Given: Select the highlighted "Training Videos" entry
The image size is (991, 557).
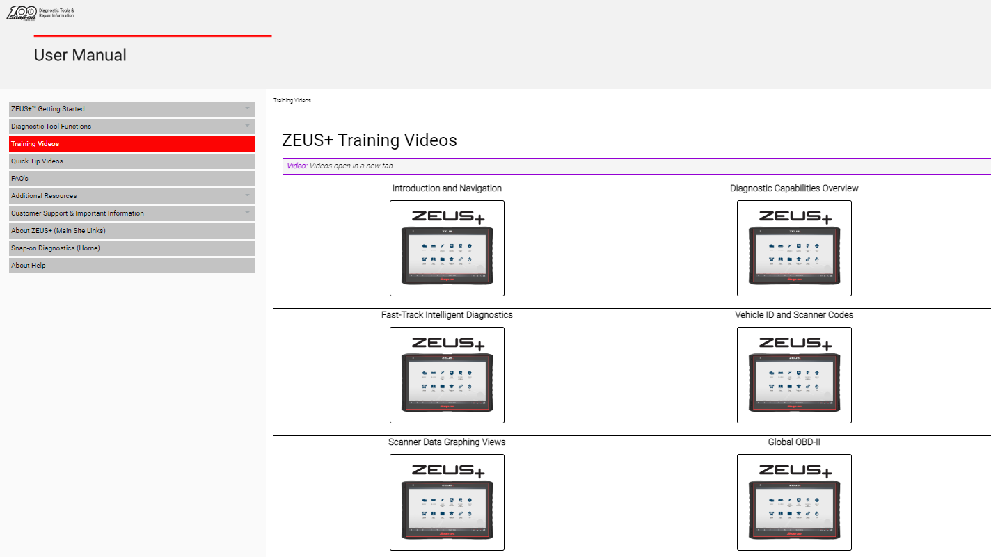Looking at the screenshot, I should pos(132,143).
